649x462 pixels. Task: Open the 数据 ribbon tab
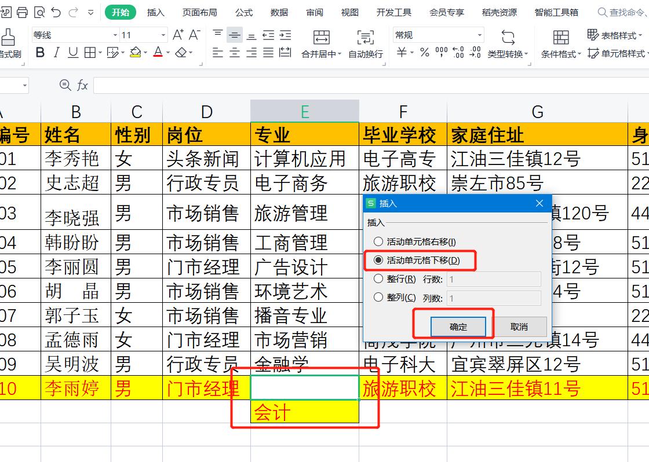[x=278, y=12]
